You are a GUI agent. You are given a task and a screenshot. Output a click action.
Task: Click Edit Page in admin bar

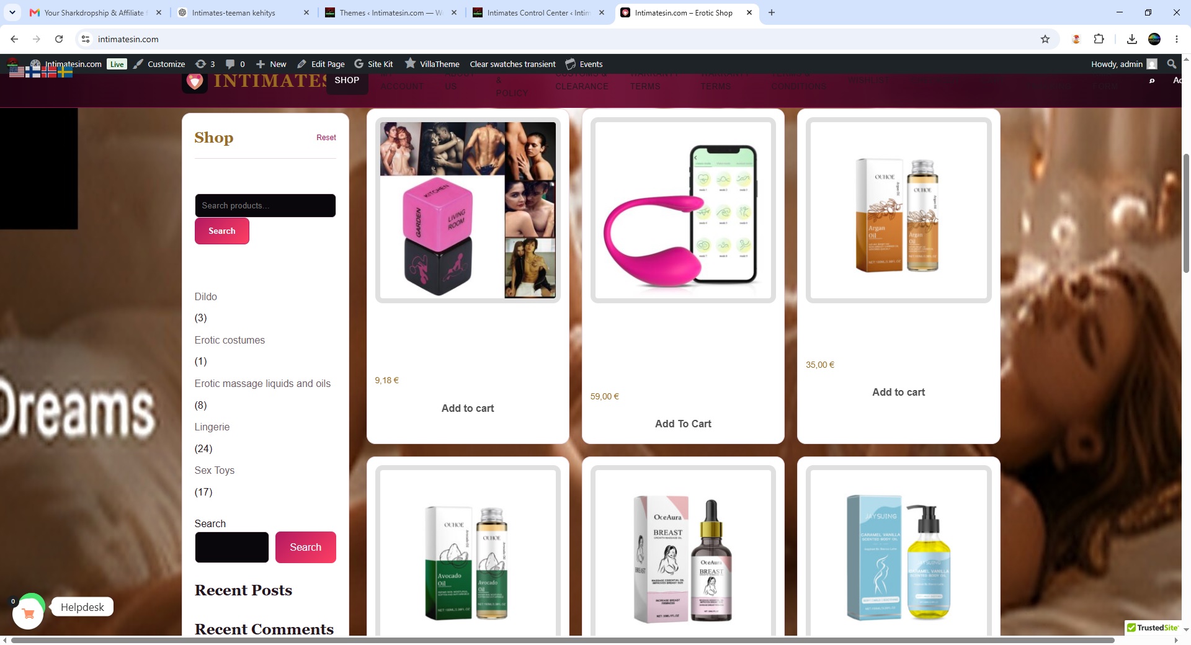coord(321,64)
